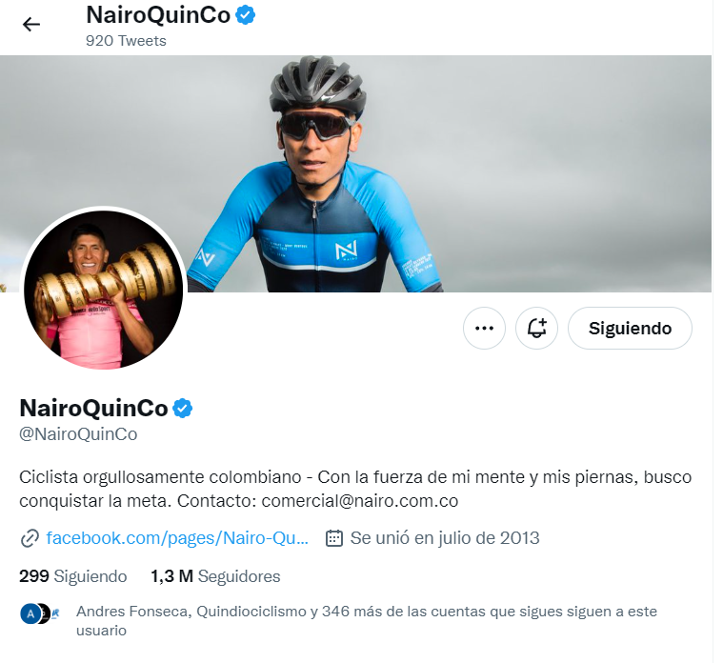Viewport: 723px width, 663px height.
Task: Open the cyclist banner header image
Action: (355, 173)
